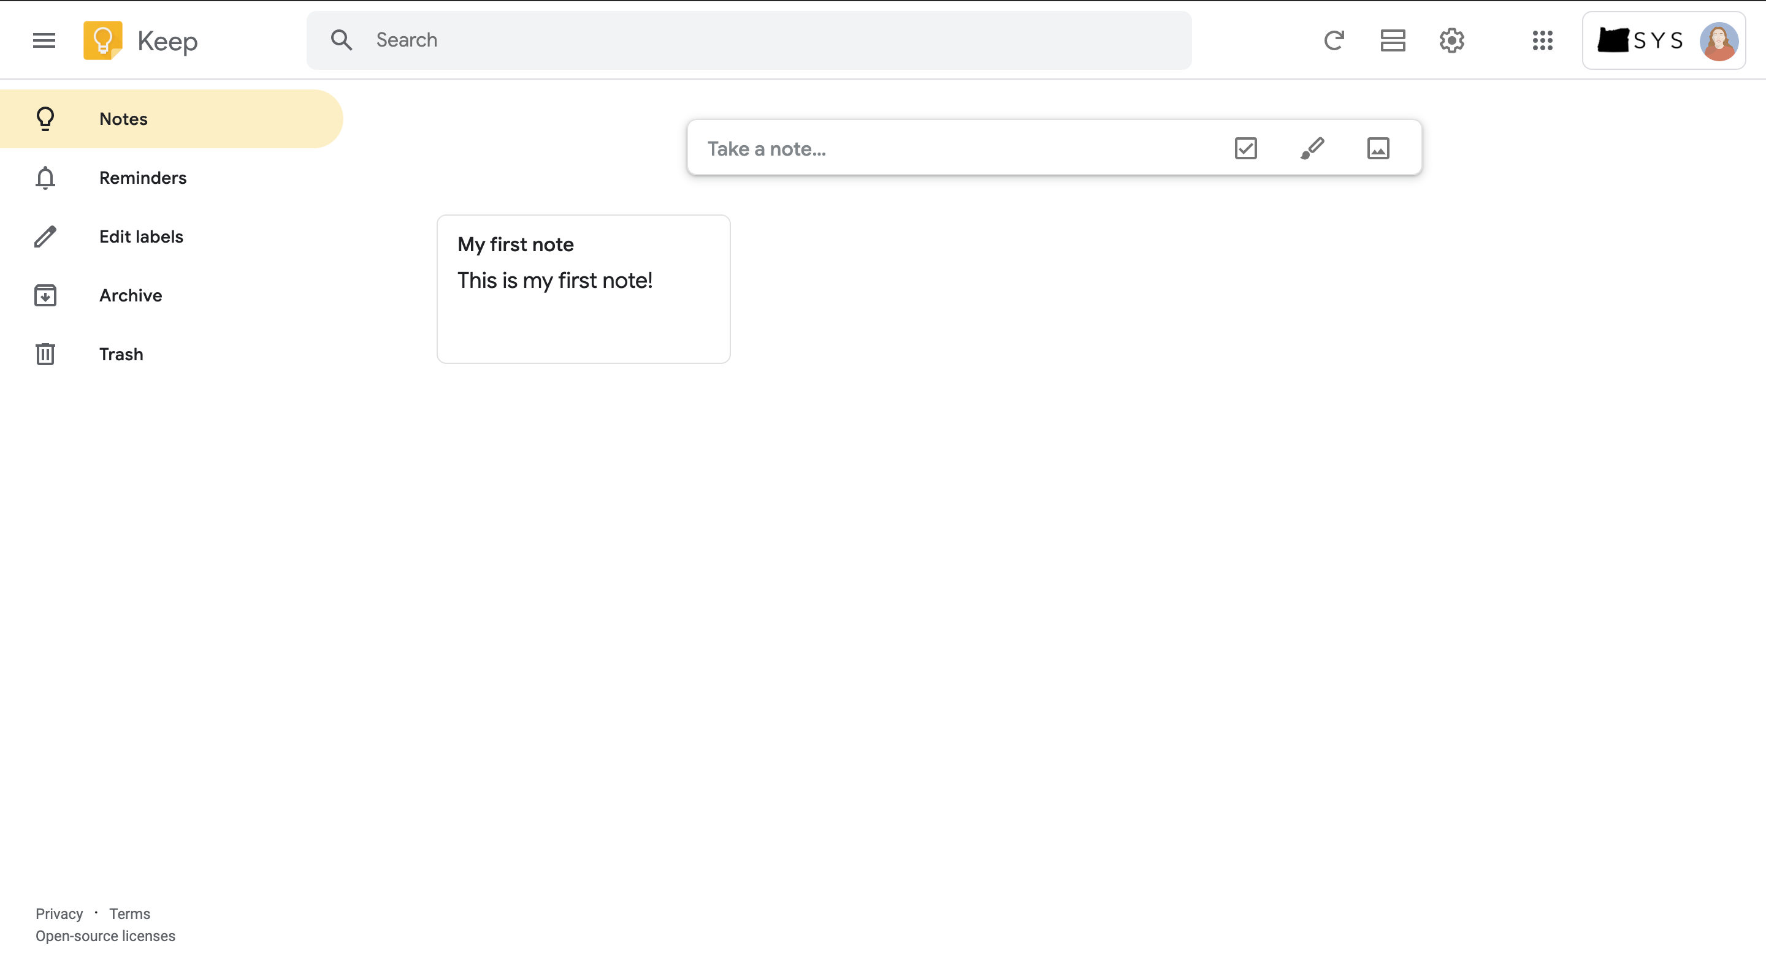Open the Trash section
The height and width of the screenshot is (968, 1766).
pos(172,354)
